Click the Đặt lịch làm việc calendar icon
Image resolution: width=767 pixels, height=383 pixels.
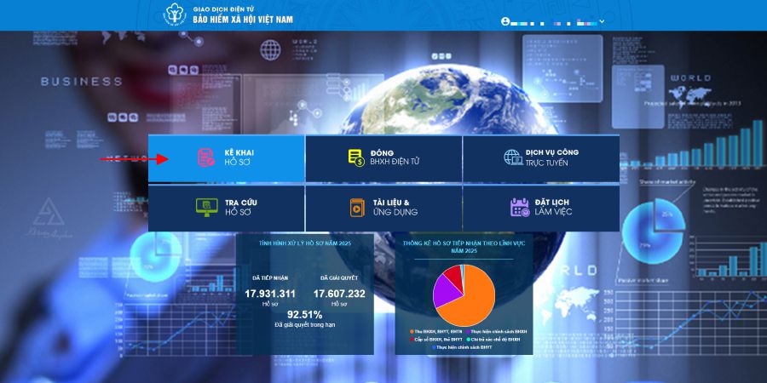519,207
